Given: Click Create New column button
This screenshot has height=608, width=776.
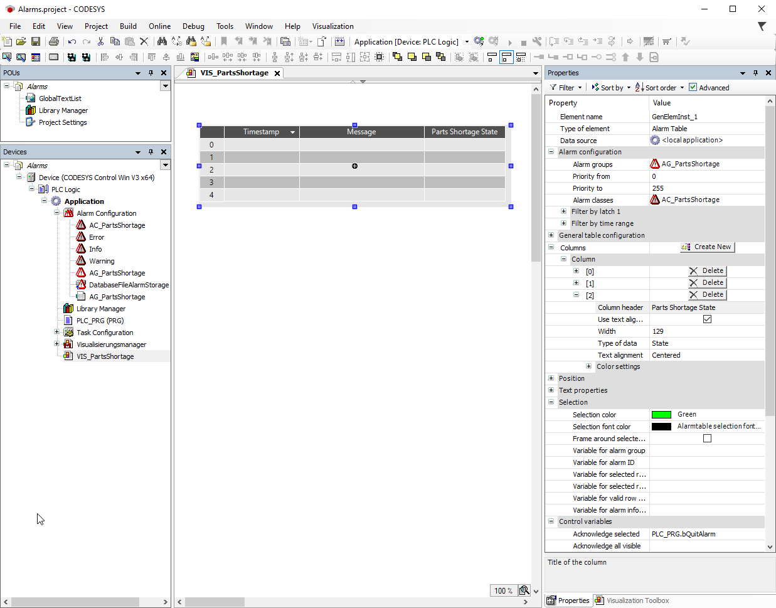Looking at the screenshot, I should [707, 247].
